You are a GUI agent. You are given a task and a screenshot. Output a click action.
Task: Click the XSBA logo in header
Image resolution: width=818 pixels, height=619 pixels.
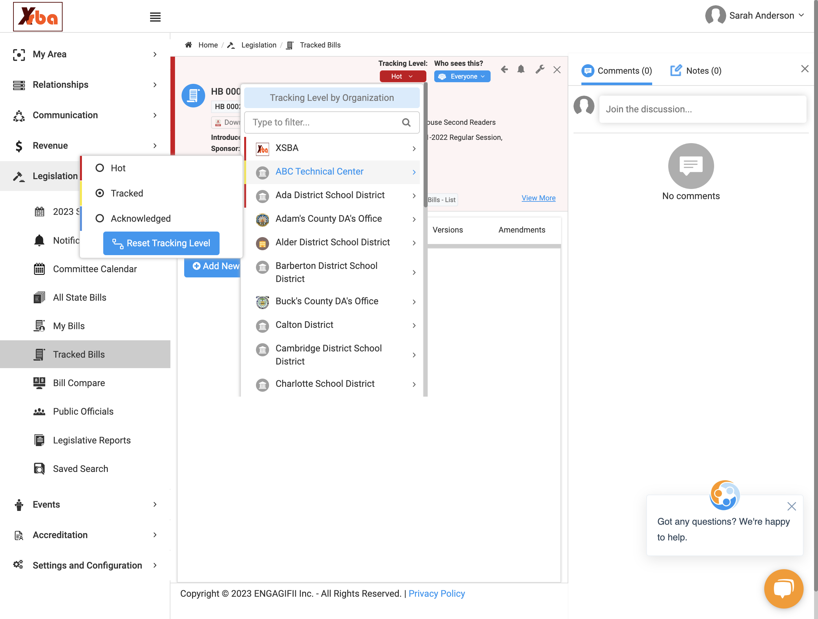click(x=38, y=17)
